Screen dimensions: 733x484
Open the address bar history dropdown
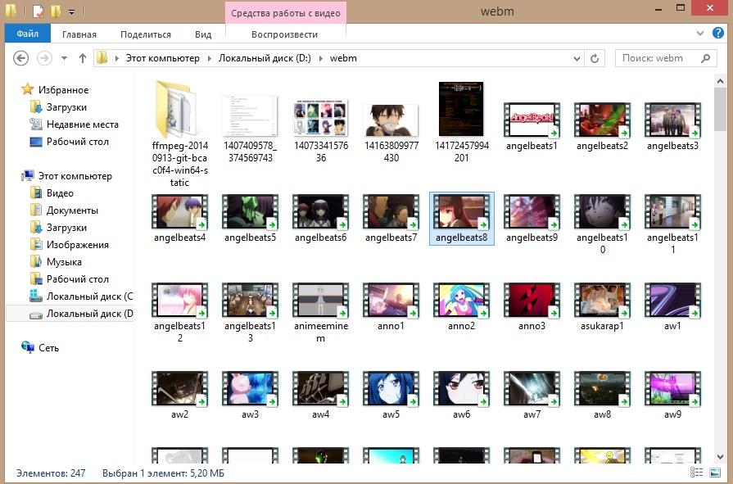pyautogui.click(x=577, y=58)
